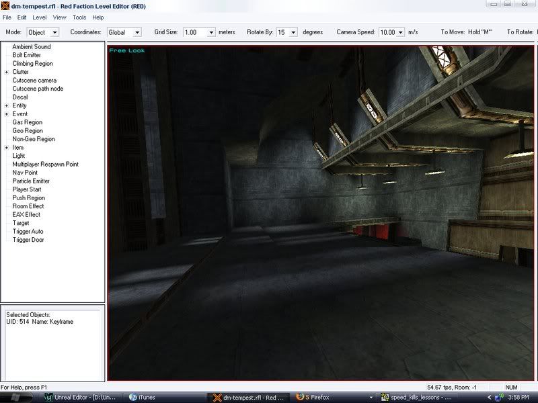Viewport: 538px width, 403px height.
Task: Expand the Entity tree node
Action: click(7, 105)
